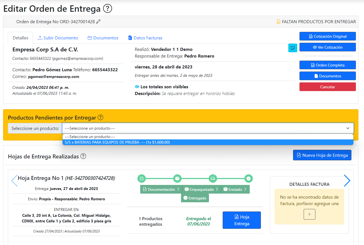The image size is (364, 245).
Task: Click the Entregado status badge
Action: pos(195,198)
